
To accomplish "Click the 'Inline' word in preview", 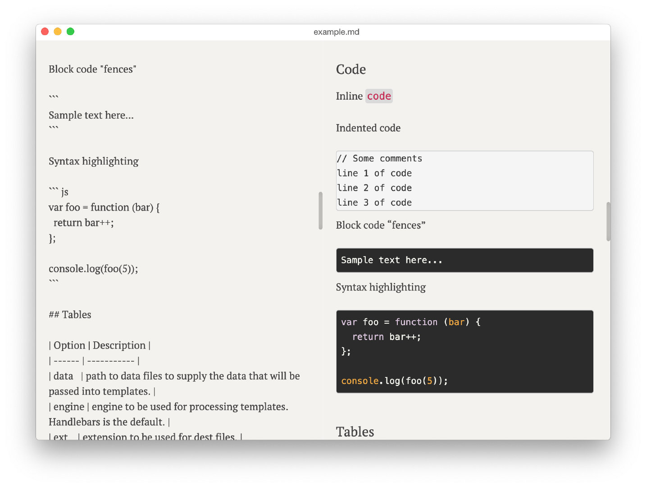I will (349, 96).
